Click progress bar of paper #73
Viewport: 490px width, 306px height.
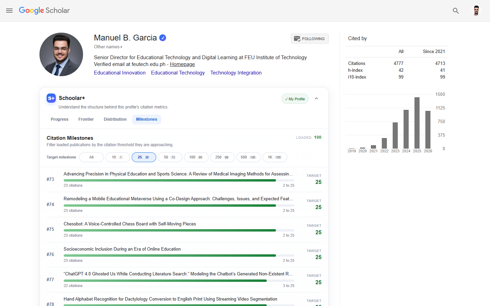click(179, 181)
